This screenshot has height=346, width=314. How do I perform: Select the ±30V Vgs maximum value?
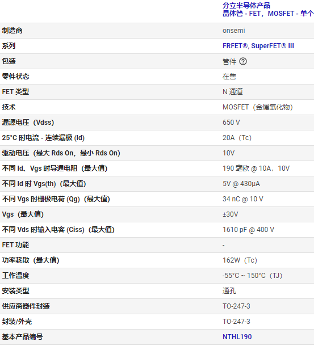pos(231,214)
